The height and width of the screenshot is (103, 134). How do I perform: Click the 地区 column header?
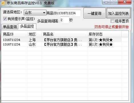tap(34, 34)
